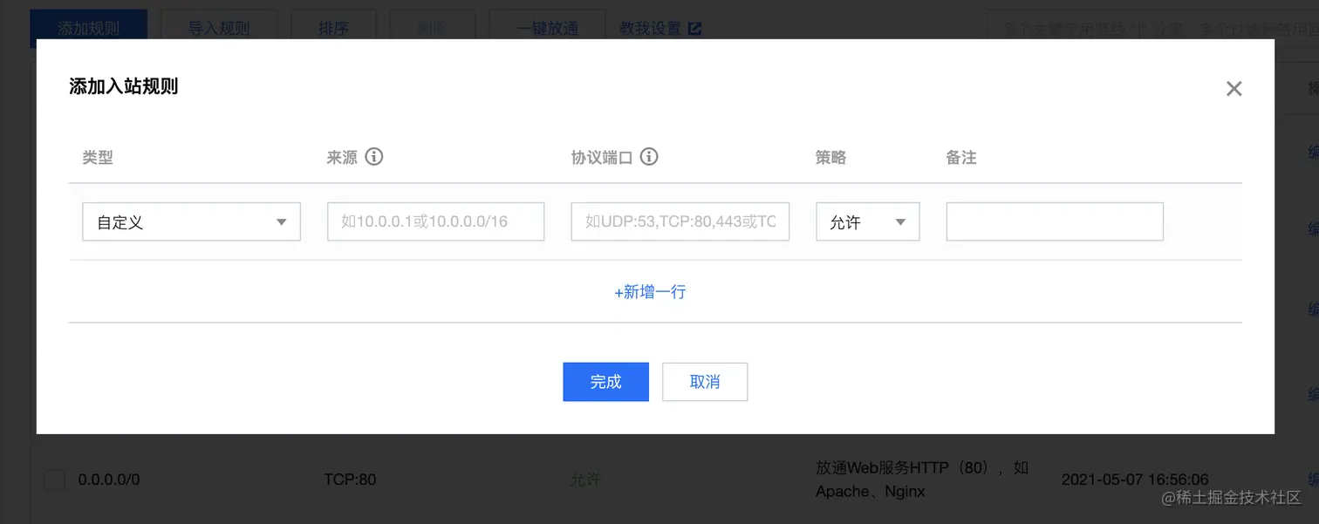Image resolution: width=1319 pixels, height=524 pixels.
Task: Click the 取消 button
Action: point(705,382)
